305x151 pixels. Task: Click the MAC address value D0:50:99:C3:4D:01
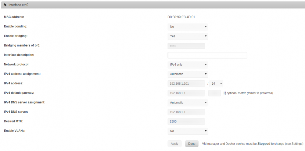pyautogui.click(x=181, y=17)
